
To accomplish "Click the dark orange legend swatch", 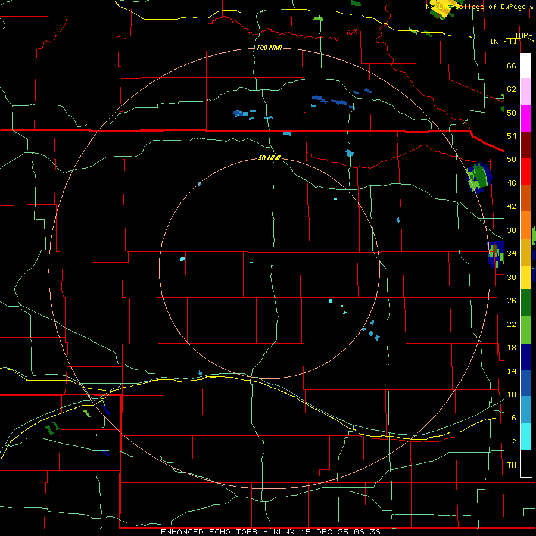I will [526, 198].
